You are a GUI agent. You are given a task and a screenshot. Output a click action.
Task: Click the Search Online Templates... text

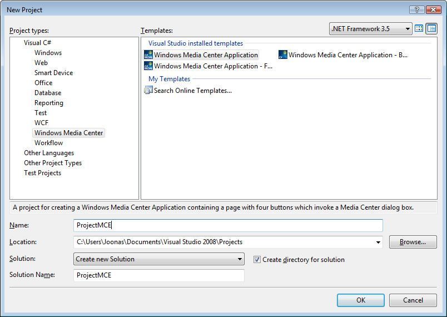click(193, 90)
